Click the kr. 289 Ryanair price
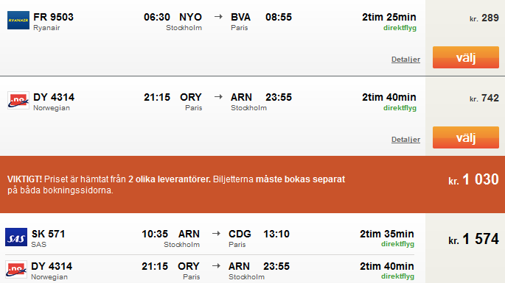This screenshot has height=283, width=505. pyautogui.click(x=484, y=18)
